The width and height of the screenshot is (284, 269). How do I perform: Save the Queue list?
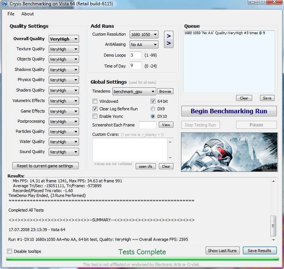coord(267,98)
